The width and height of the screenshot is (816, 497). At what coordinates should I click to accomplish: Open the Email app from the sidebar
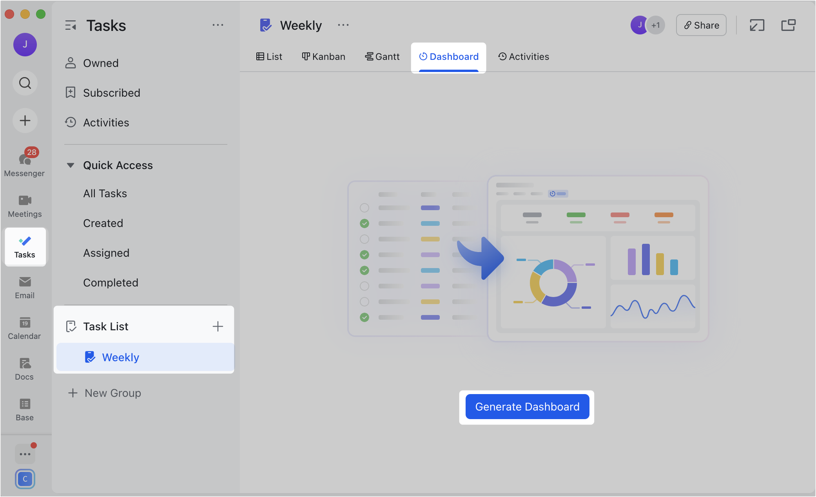[x=25, y=288]
